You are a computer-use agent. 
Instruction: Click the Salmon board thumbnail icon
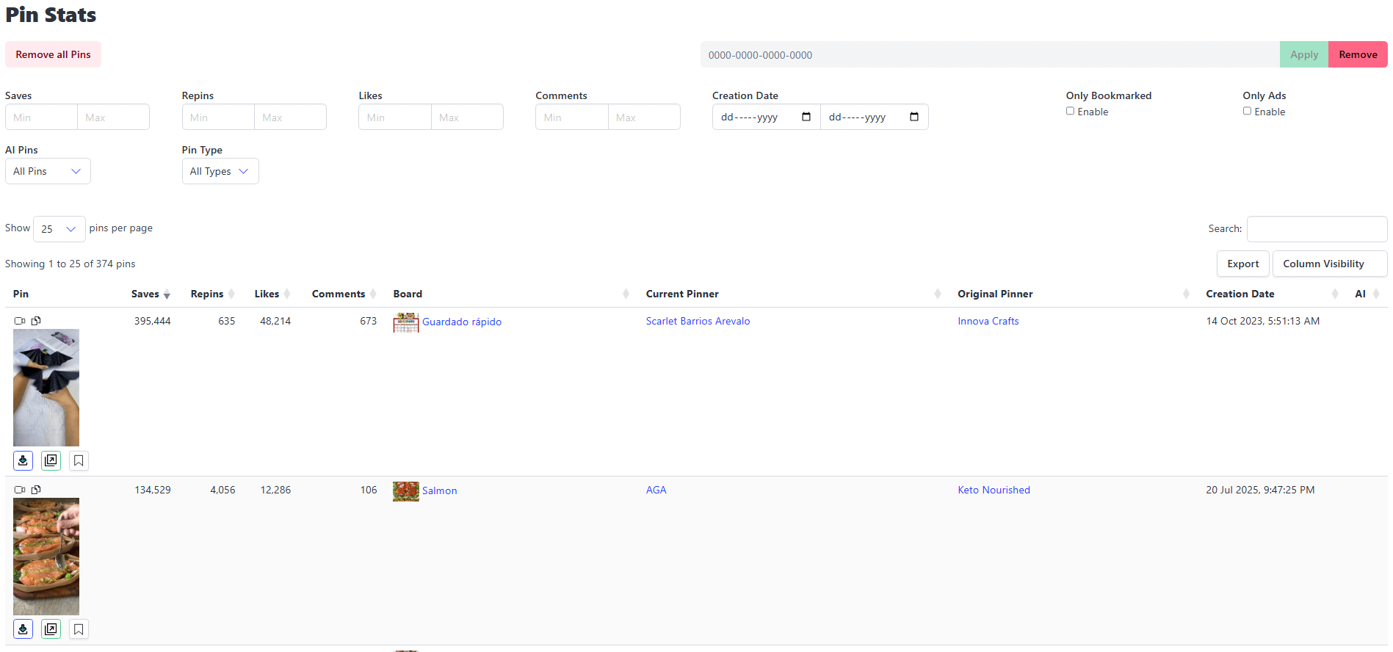[x=406, y=491]
